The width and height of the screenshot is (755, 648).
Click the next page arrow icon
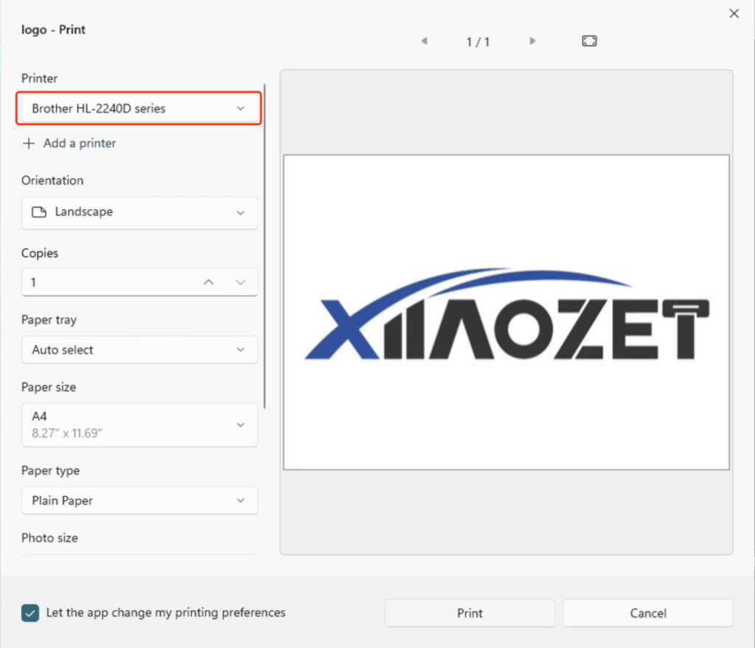[x=532, y=41]
